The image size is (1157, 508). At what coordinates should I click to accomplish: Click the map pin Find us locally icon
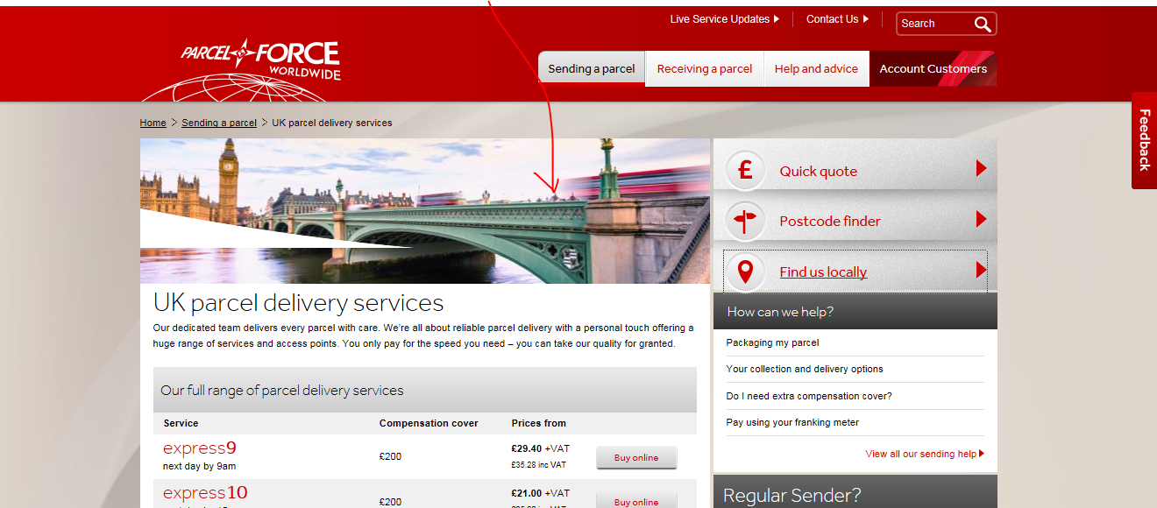(x=745, y=272)
